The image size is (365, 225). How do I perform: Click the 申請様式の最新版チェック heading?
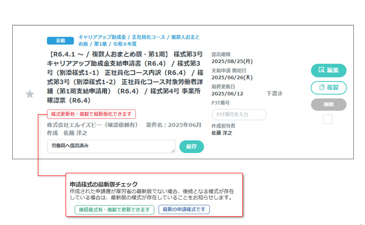tap(104, 184)
